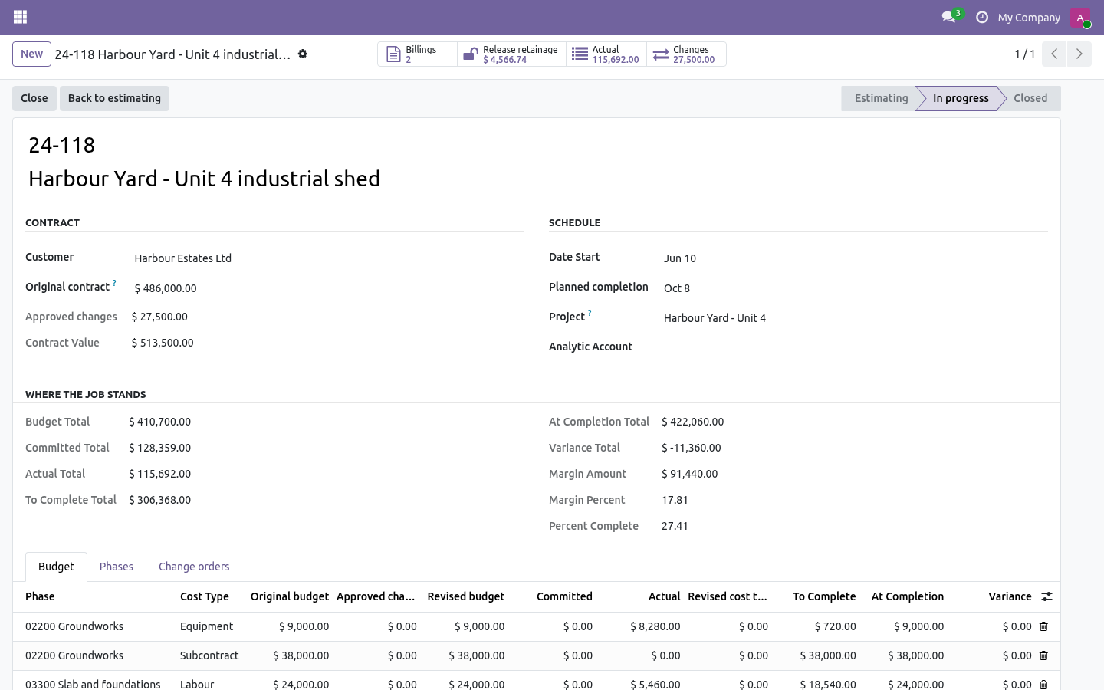Show the Project field help tooltip
This screenshot has width=1104, height=690.
point(590,313)
